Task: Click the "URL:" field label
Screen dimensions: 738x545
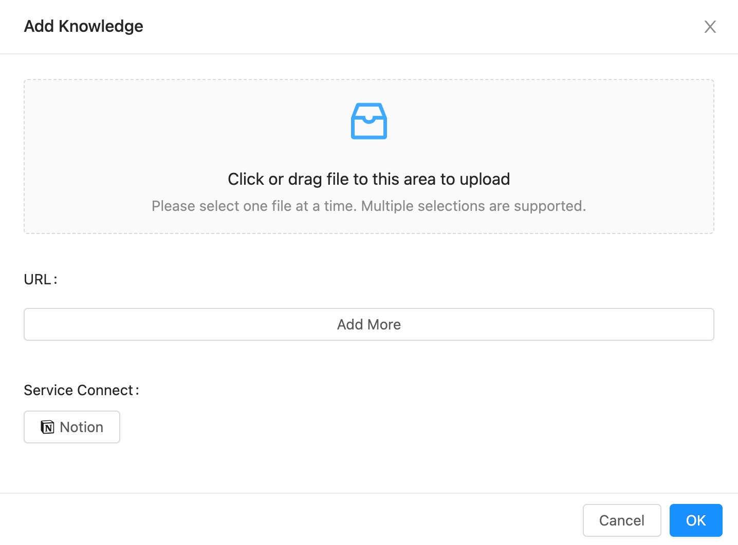Action: pyautogui.click(x=40, y=280)
